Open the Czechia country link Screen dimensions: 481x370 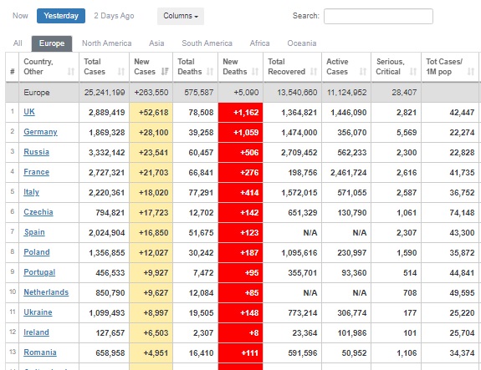click(38, 212)
